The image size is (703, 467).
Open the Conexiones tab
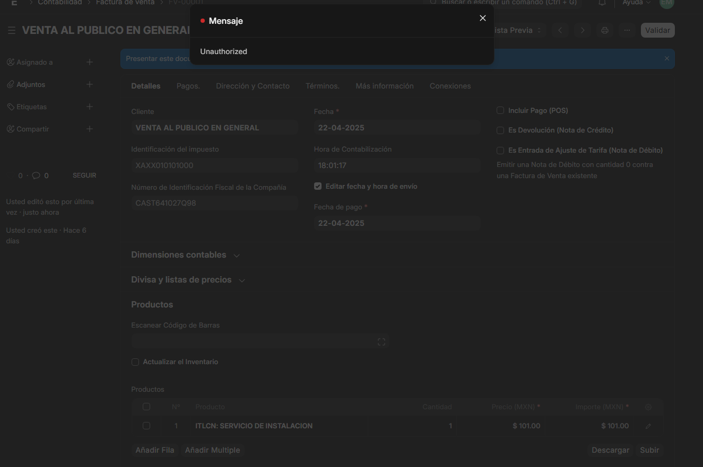[450, 86]
